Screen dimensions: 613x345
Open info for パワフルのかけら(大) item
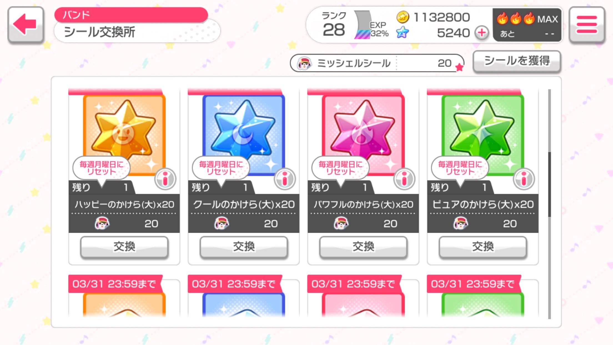point(405,179)
